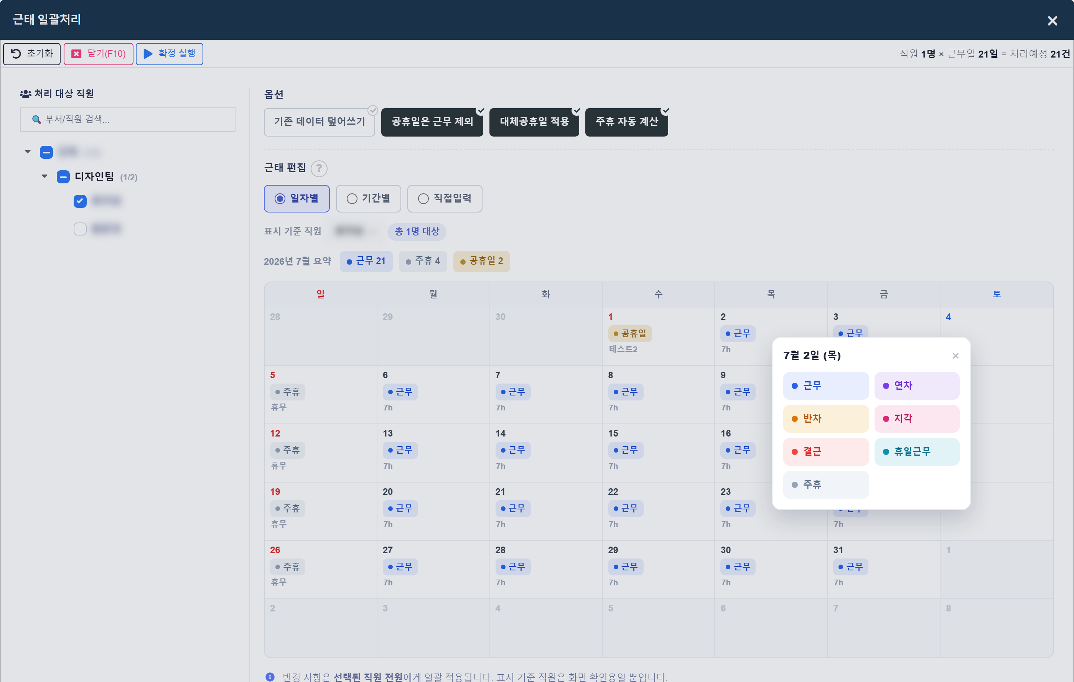
Task: Select the 일자별 radio option
Action: point(297,198)
